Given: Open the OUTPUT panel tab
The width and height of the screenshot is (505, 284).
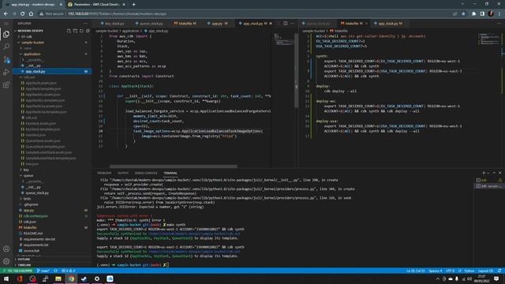Looking at the screenshot, I should pyautogui.click(x=123, y=173).
